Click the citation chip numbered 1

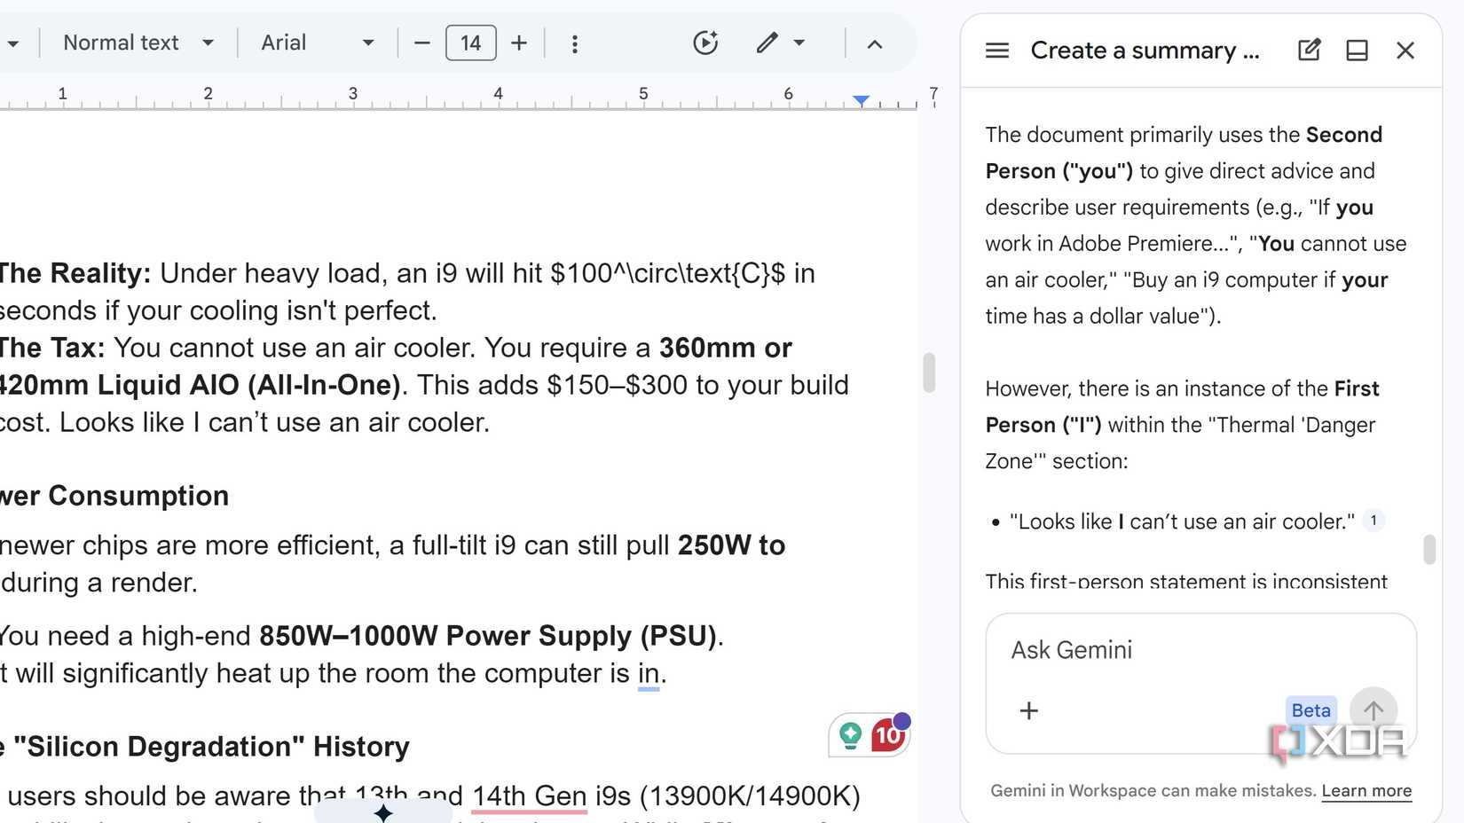[x=1373, y=521]
